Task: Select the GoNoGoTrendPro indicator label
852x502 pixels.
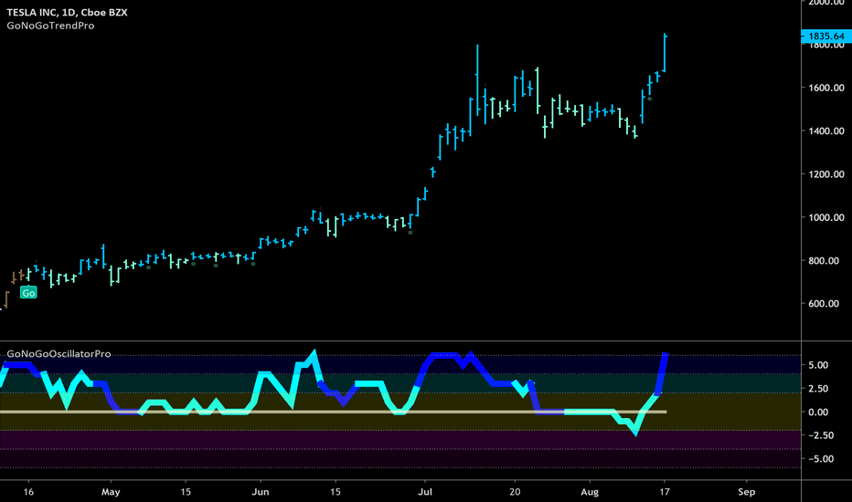Action: [50, 26]
